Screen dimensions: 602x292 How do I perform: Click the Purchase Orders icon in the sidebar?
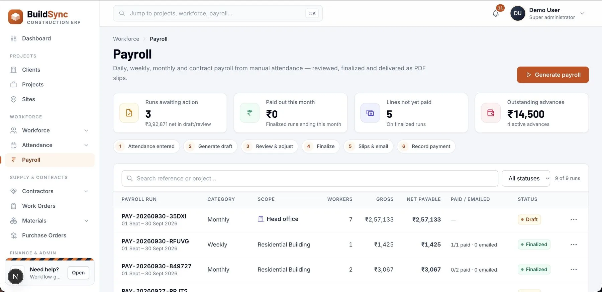13,235
